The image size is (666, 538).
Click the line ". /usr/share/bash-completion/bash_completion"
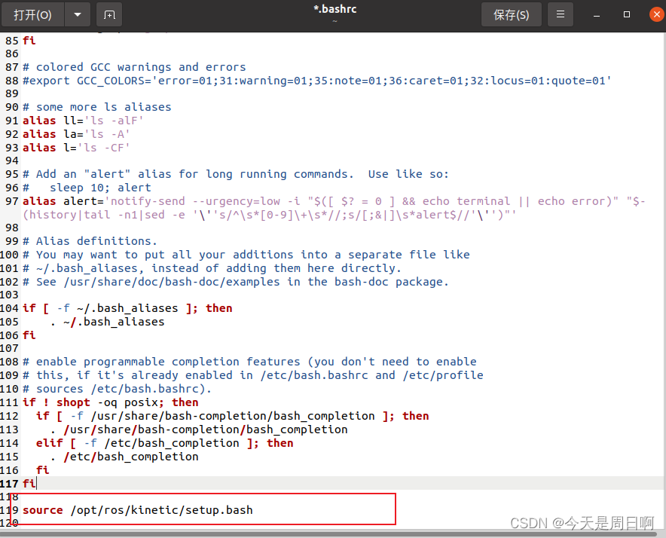(199, 429)
